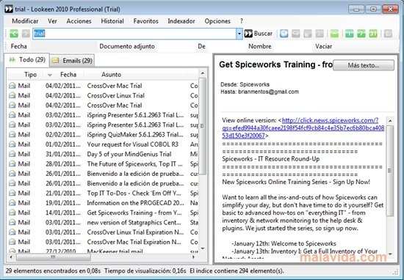Open the Modificar menu
This screenshot has width=404, height=280.
pos(25,21)
